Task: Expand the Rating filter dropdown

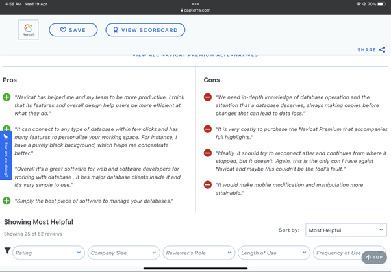Action: 48,253
